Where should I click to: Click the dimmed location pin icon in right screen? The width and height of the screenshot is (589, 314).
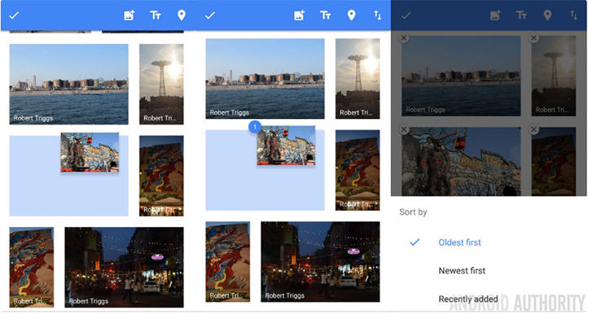(547, 15)
